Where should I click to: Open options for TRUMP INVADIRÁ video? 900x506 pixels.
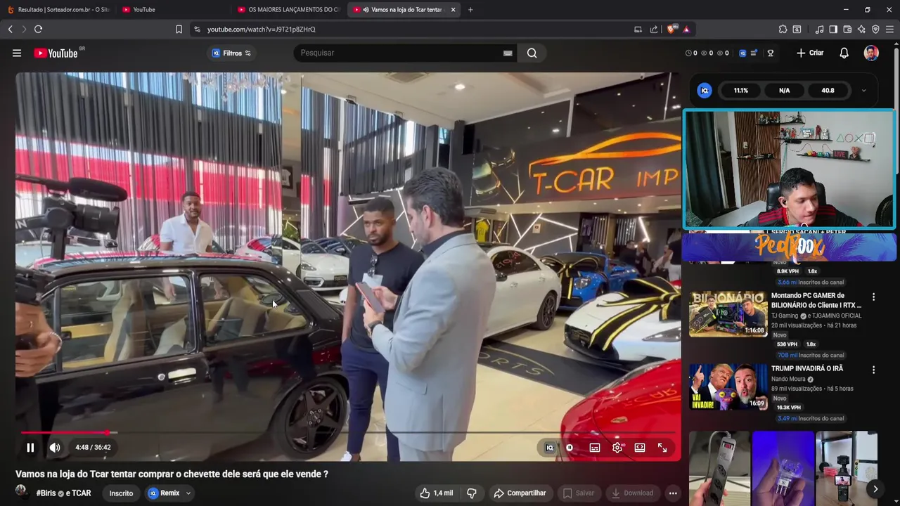pos(873,370)
